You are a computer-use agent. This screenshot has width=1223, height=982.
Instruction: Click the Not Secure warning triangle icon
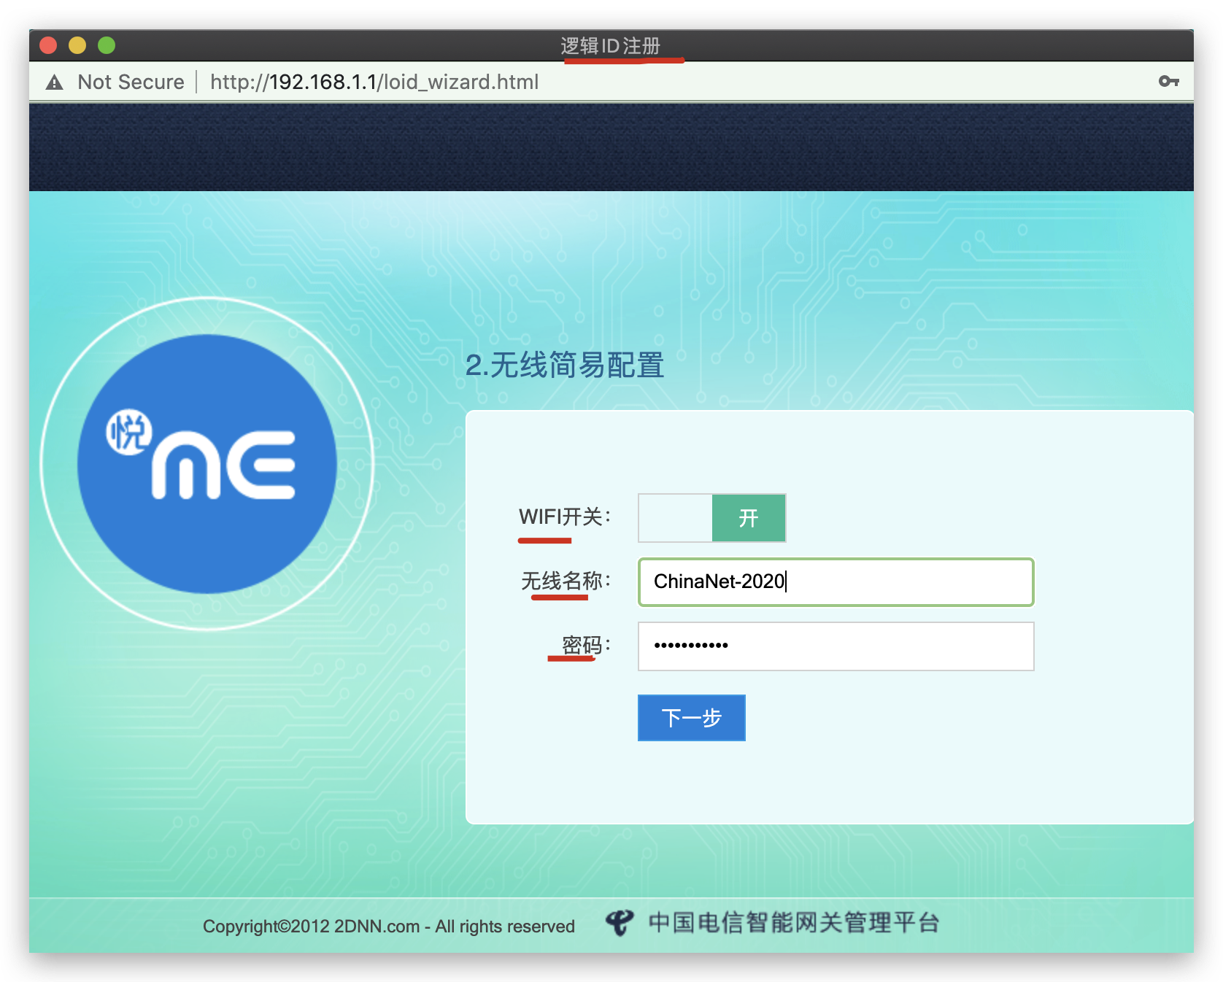pyautogui.click(x=54, y=82)
